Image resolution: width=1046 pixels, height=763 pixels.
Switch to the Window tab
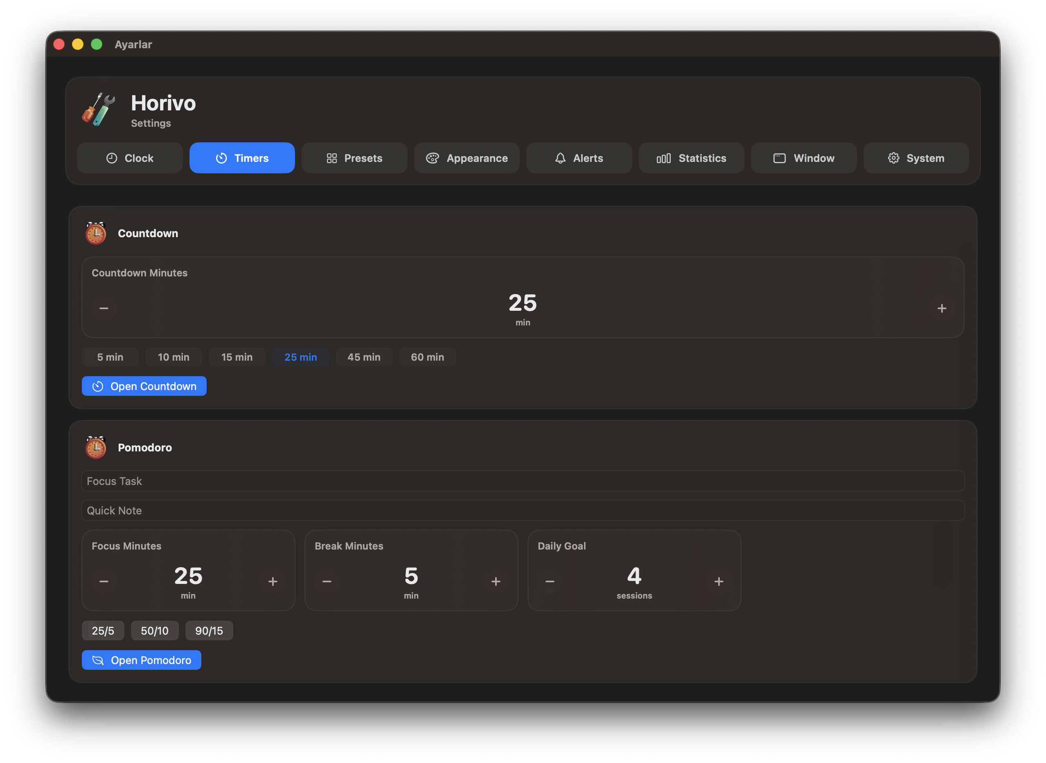pyautogui.click(x=803, y=158)
